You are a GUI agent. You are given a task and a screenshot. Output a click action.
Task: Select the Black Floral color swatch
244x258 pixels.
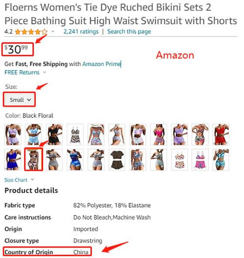coord(34,159)
